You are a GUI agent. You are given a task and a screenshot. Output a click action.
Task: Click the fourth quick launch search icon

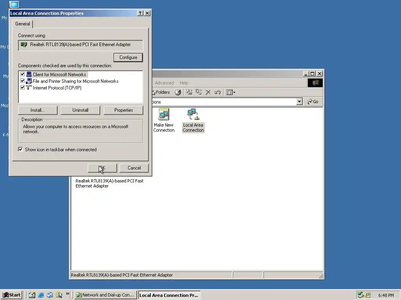[x=59, y=295]
